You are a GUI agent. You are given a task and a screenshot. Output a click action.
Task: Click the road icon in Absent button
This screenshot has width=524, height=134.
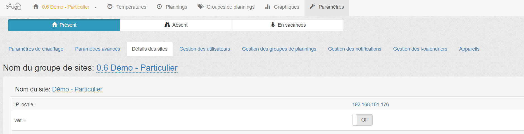167,24
